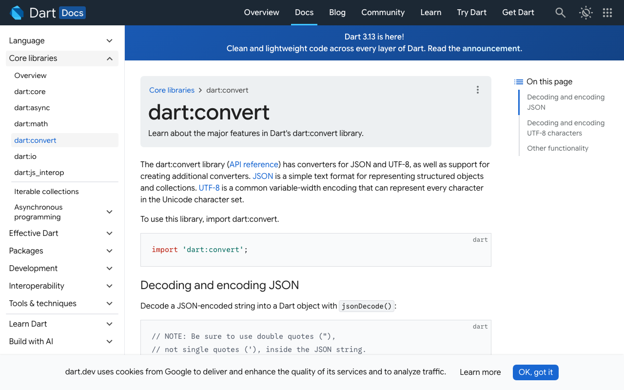Open the Learn nav item
The height and width of the screenshot is (390, 624).
pyautogui.click(x=431, y=13)
